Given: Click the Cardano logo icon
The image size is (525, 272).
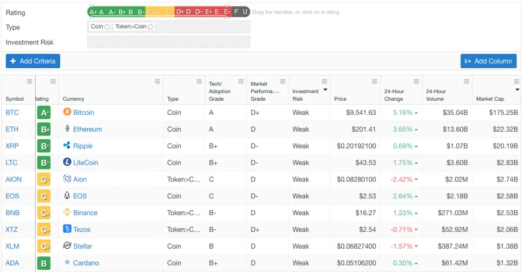Looking at the screenshot, I should (x=67, y=262).
